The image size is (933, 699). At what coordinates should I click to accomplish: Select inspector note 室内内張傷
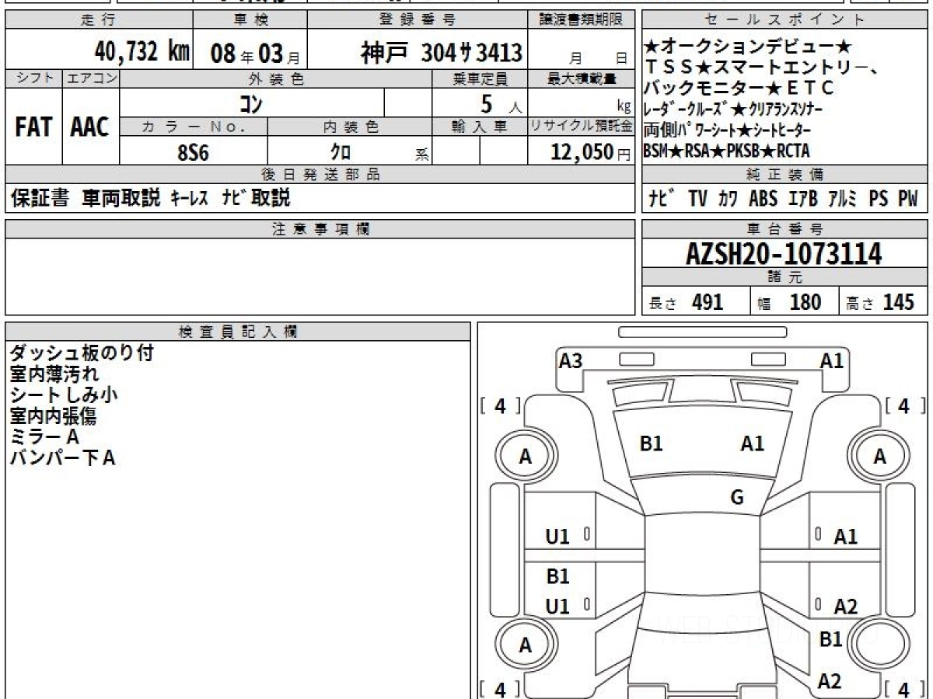coord(54,416)
